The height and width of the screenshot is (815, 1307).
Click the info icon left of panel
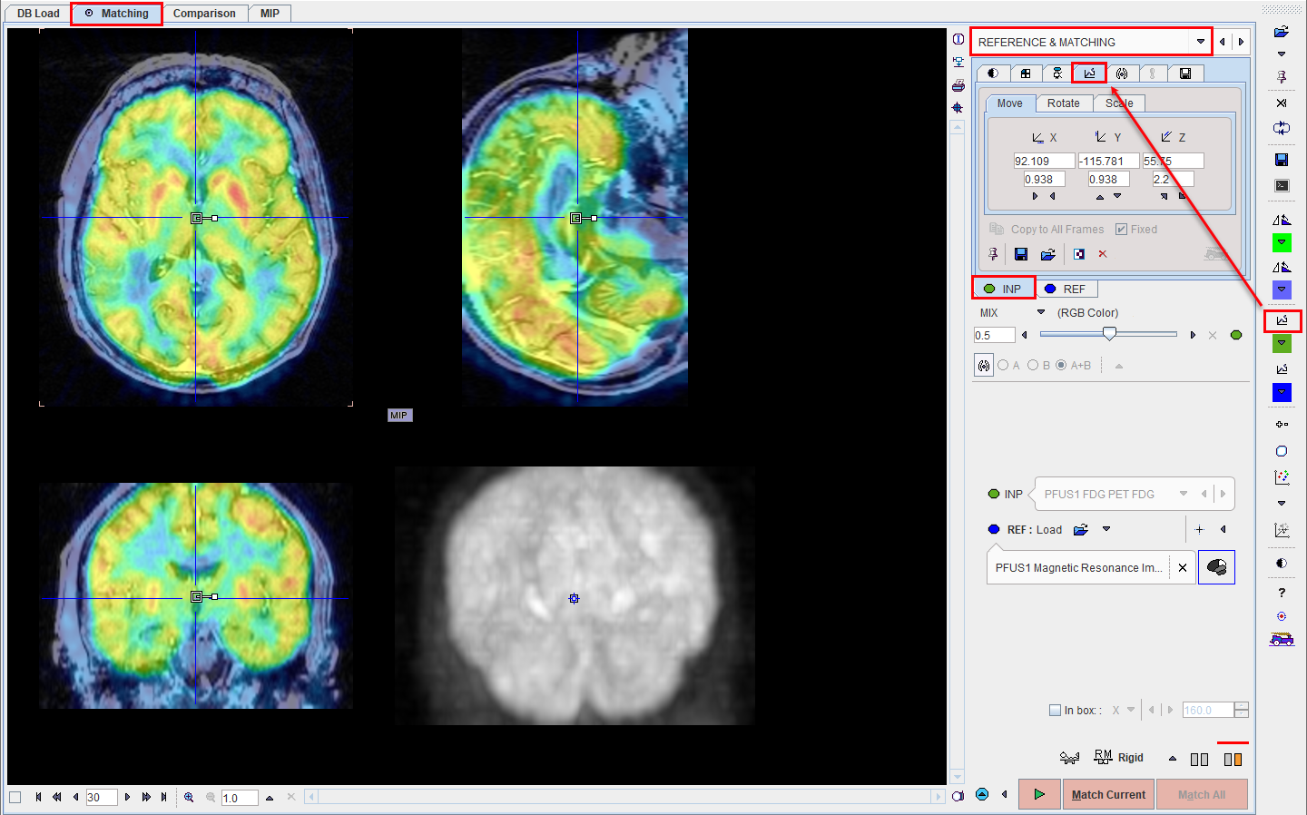coord(958,39)
